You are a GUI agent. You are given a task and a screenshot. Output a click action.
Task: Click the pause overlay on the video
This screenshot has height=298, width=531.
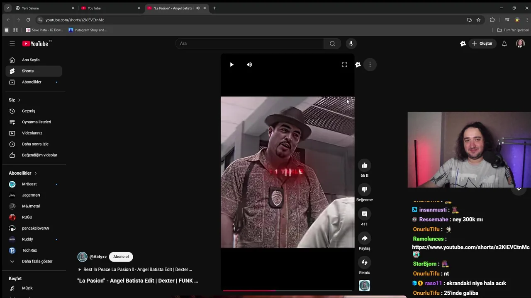287,172
